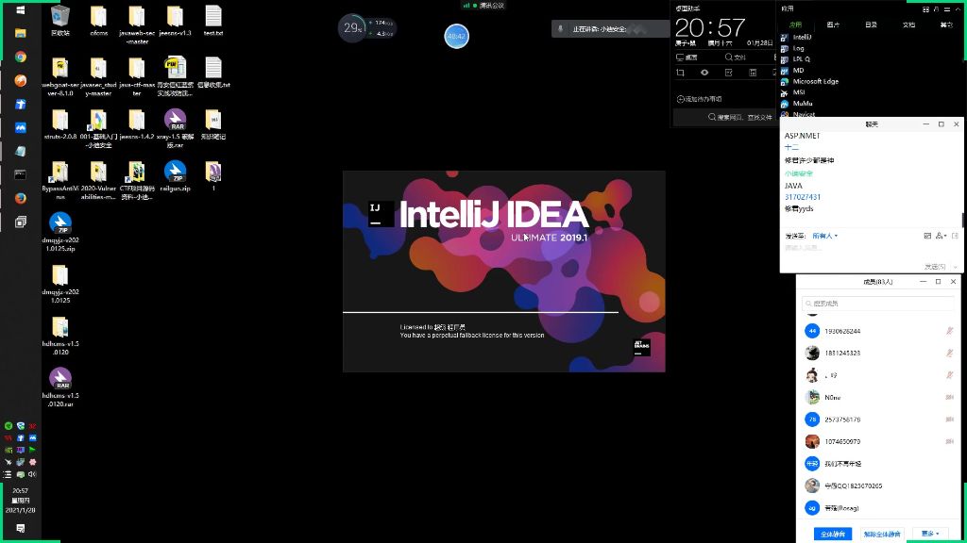Open the 更多 dropdown in members panel

click(930, 534)
